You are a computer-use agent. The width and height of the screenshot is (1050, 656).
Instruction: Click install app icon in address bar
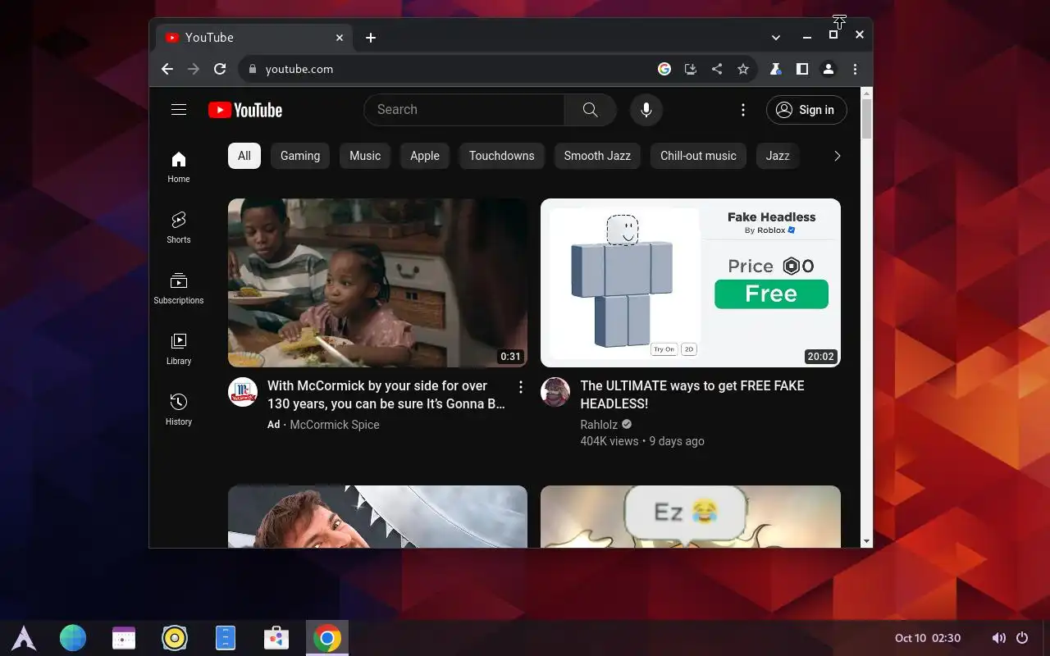691,69
